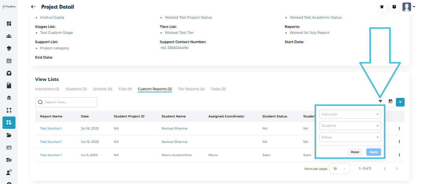Click the blue plus add button

click(x=400, y=102)
